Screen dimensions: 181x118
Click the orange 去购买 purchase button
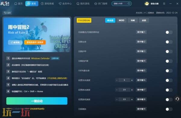coord(35,42)
